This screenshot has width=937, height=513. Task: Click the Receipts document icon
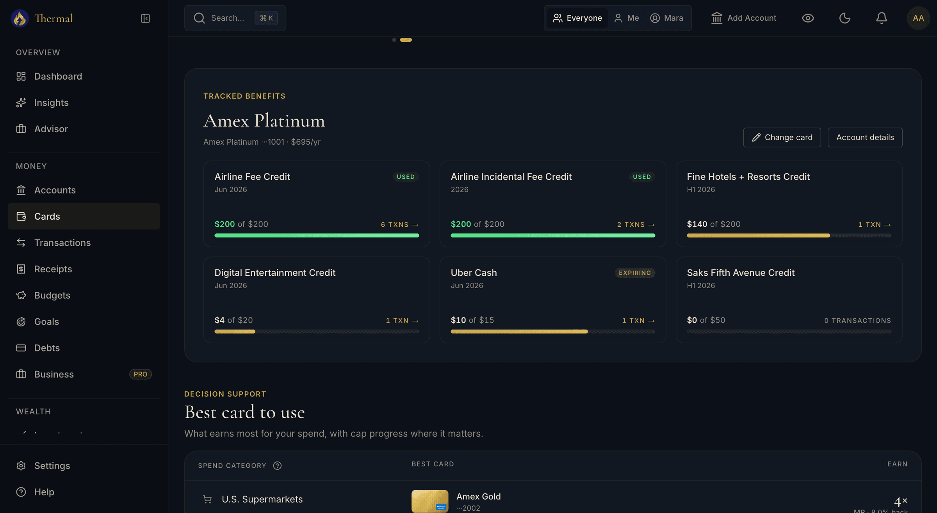[21, 269]
